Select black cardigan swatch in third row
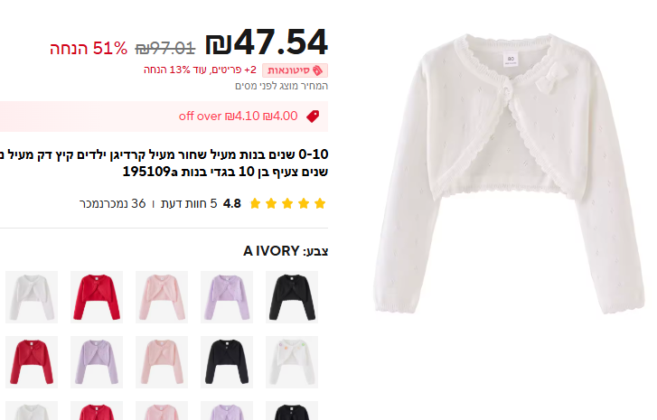657x420 pixels. (x=292, y=411)
